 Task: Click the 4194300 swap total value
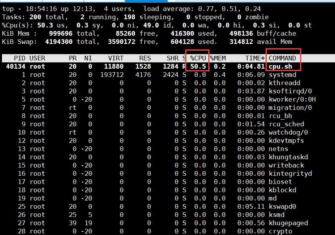(59, 42)
